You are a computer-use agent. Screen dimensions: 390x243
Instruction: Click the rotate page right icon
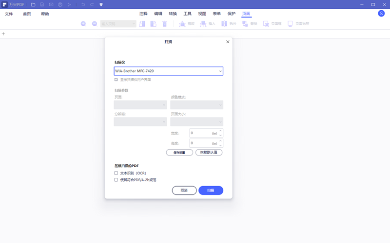(153, 24)
